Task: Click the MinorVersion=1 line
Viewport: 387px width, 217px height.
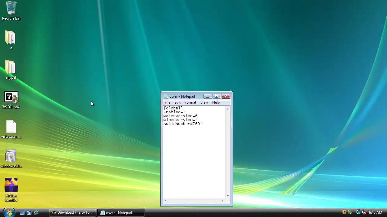Action: 180,120
